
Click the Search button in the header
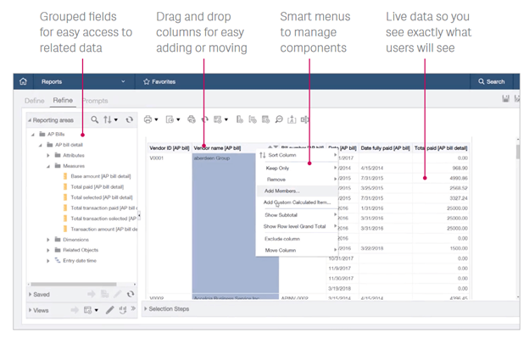click(x=492, y=81)
